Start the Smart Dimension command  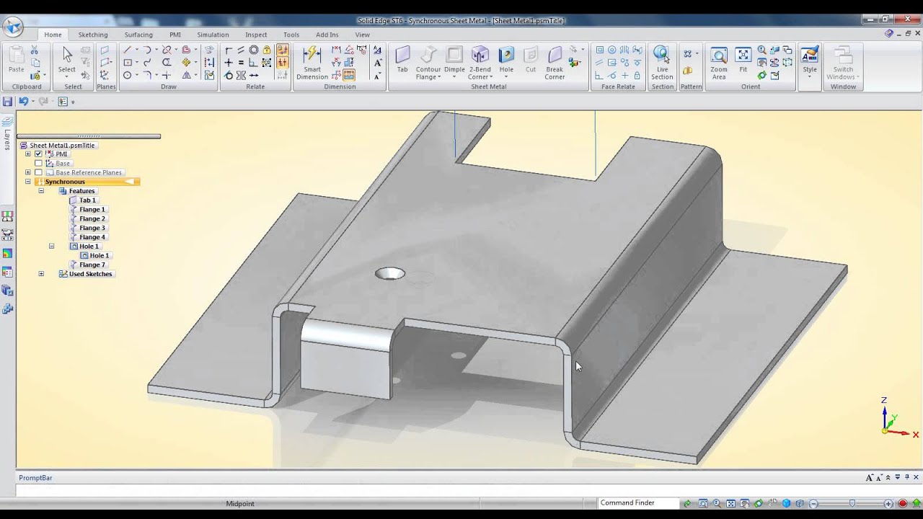tap(312, 63)
